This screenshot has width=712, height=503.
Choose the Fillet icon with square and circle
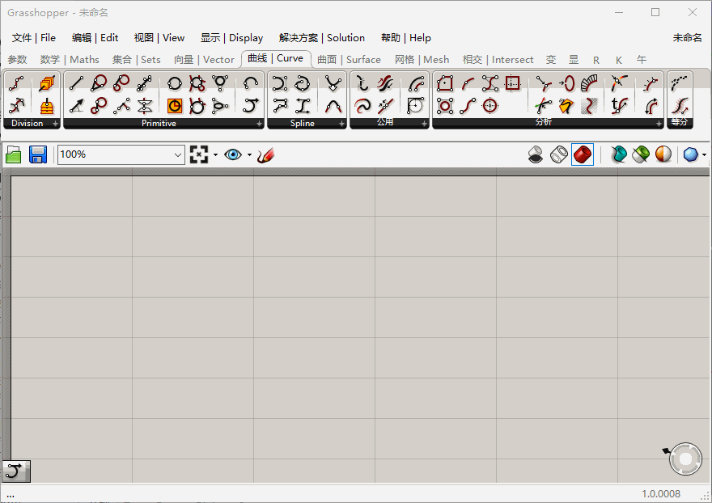pyautogui.click(x=415, y=106)
